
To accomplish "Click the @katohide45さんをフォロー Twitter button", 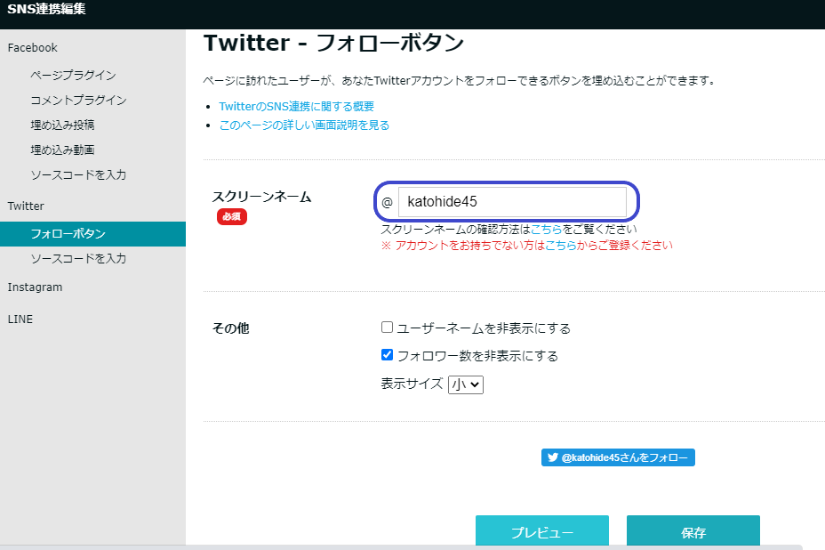I will coord(618,457).
